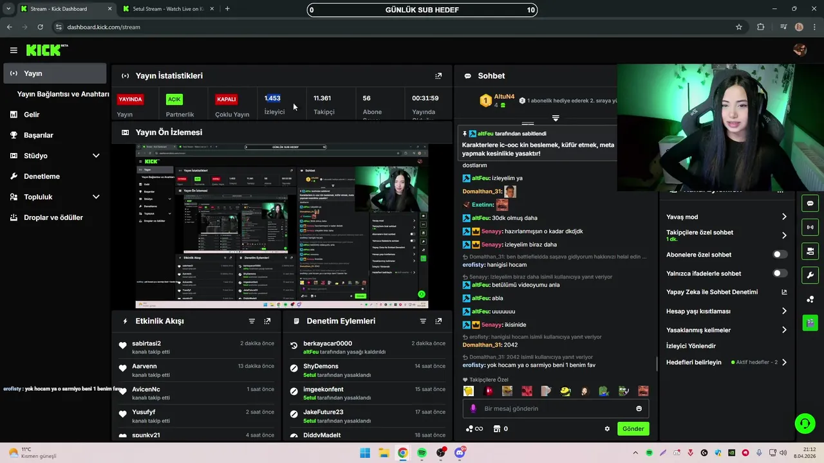The image size is (824, 463).
Task: Toggle Abonelere özel sohbet switch
Action: 780,255
